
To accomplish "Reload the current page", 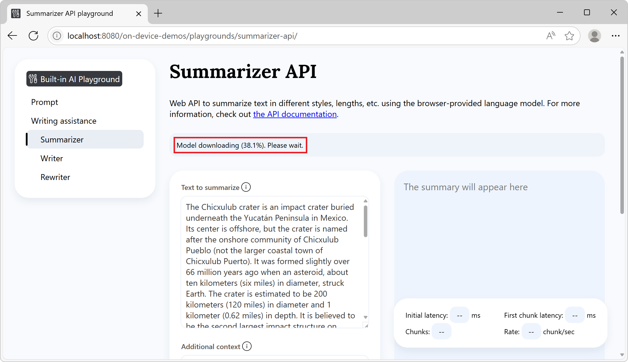I will click(33, 35).
